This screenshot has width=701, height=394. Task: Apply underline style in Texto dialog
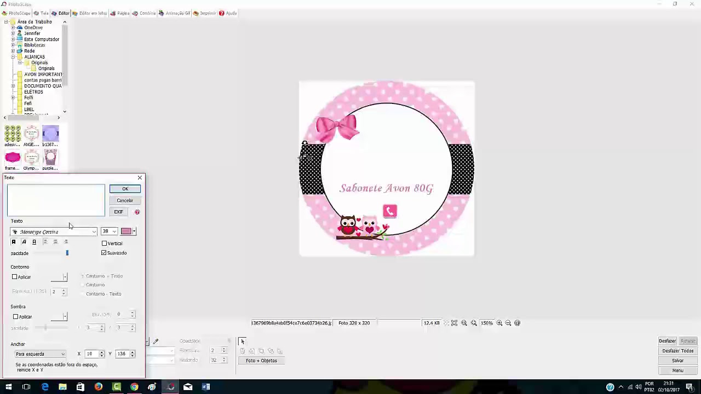pos(34,242)
